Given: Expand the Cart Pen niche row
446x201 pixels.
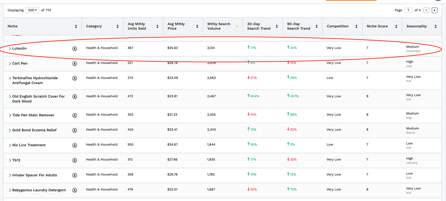Looking at the screenshot, I should pyautogui.click(x=10, y=64).
